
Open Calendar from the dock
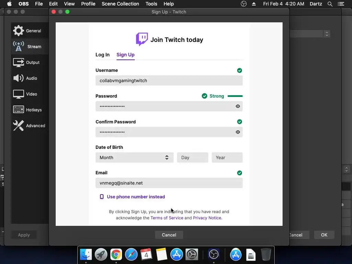click(x=146, y=255)
